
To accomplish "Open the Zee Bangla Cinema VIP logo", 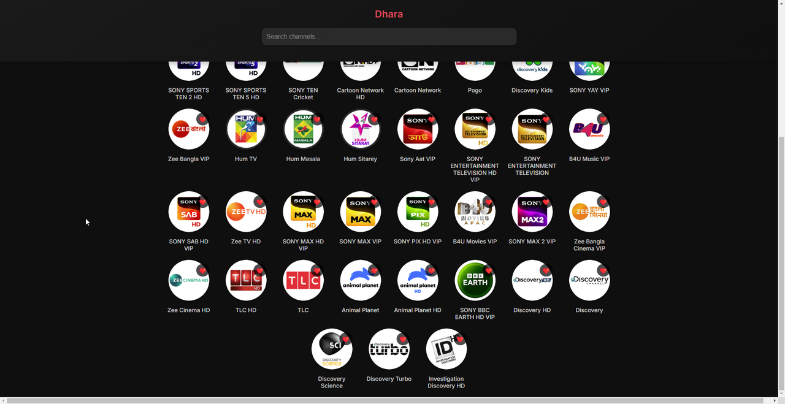I will (x=589, y=212).
